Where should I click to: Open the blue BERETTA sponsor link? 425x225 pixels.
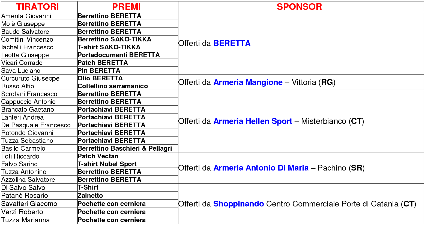(x=232, y=43)
